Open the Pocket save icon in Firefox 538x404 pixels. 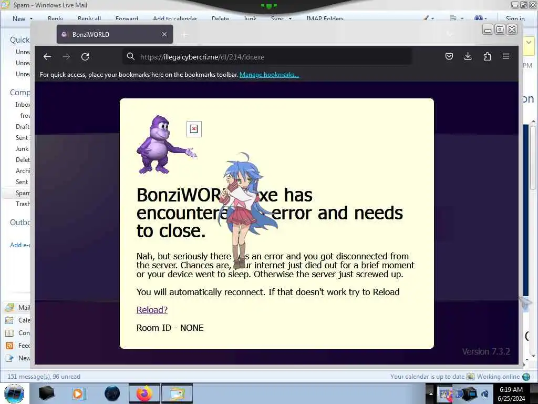click(449, 56)
